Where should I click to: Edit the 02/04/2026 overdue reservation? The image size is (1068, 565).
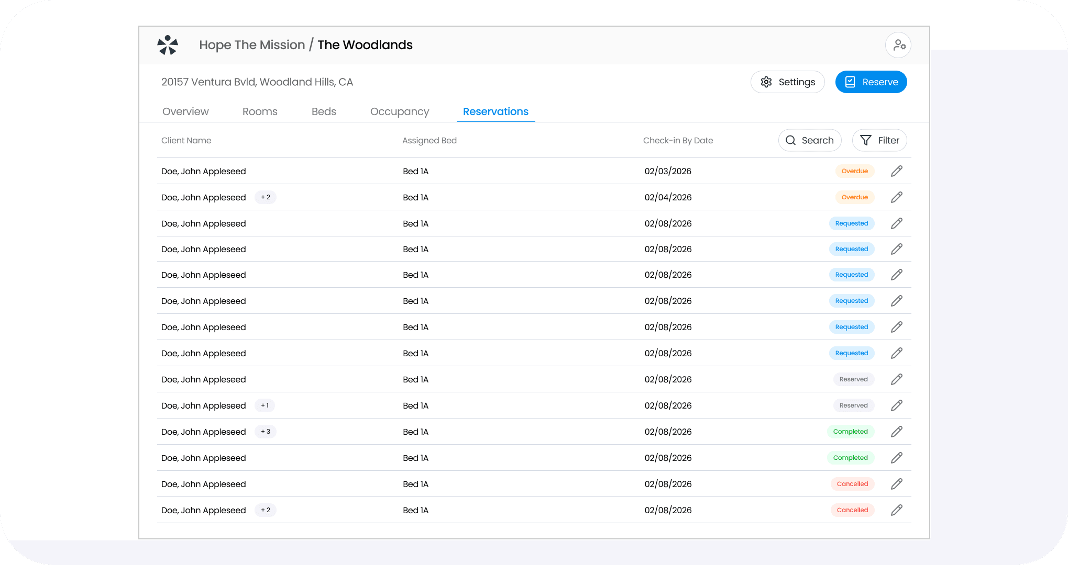pyautogui.click(x=896, y=197)
